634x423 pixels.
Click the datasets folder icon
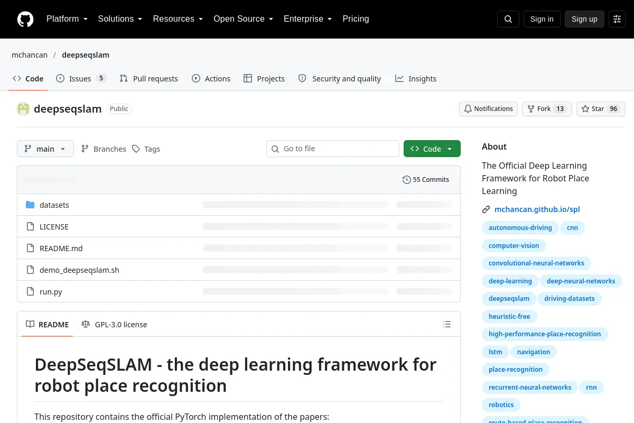pos(30,205)
